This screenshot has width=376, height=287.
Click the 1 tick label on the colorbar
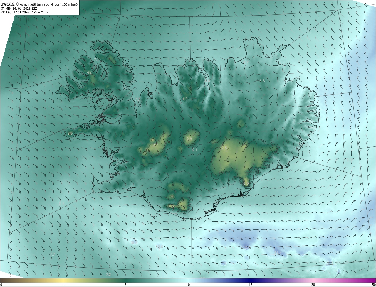[63, 285]
